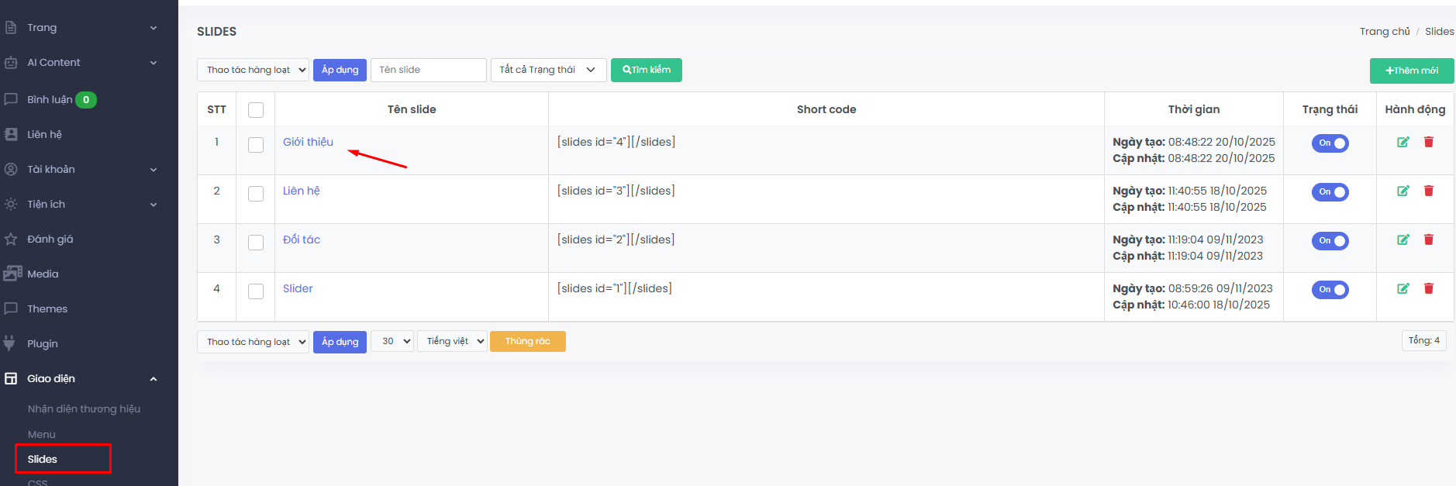Open the Tiếng việt language dropdown
The height and width of the screenshot is (486, 1456).
(x=452, y=341)
